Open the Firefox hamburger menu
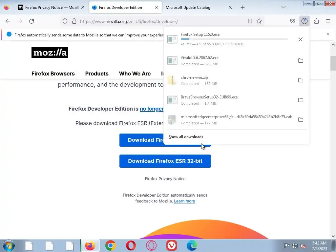The width and height of the screenshot is (336, 252). 328,21
